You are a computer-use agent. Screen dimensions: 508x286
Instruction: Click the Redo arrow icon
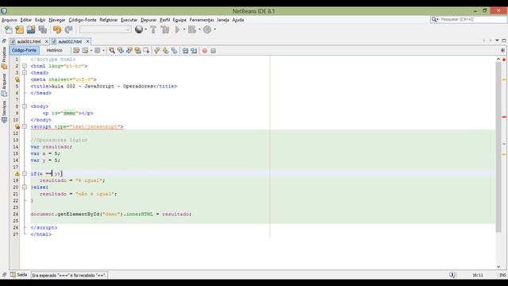pyautogui.click(x=68, y=30)
